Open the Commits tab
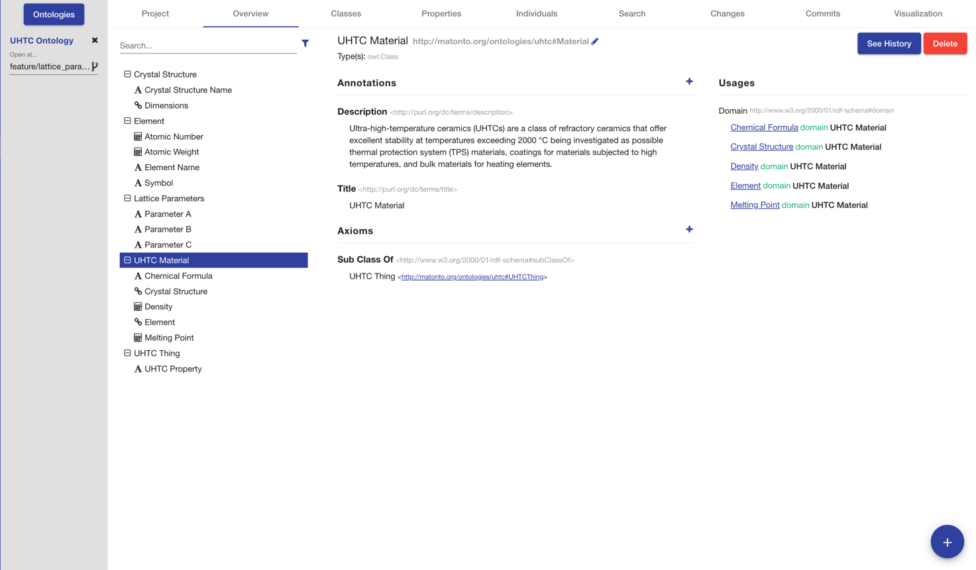The width and height of the screenshot is (976, 570). pyautogui.click(x=822, y=13)
